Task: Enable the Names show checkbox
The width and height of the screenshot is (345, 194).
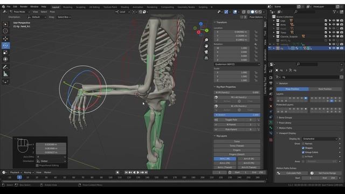Action: pos(303,144)
